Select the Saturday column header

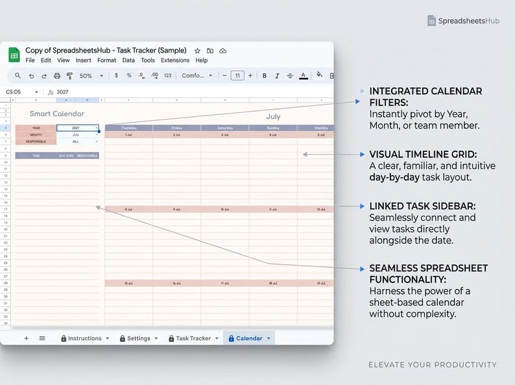click(x=225, y=128)
